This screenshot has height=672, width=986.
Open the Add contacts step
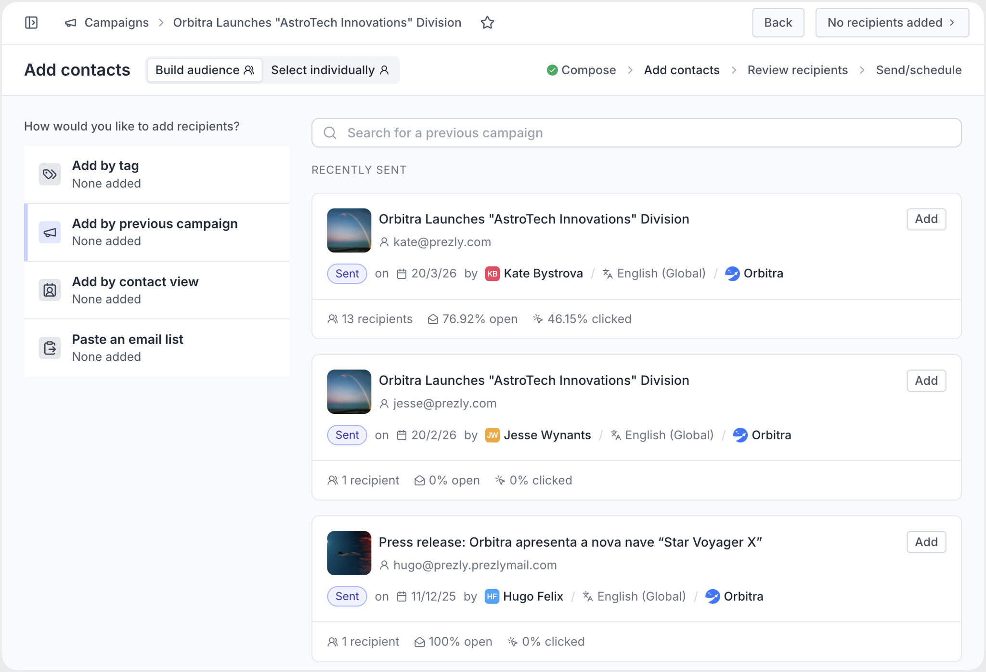tap(682, 70)
